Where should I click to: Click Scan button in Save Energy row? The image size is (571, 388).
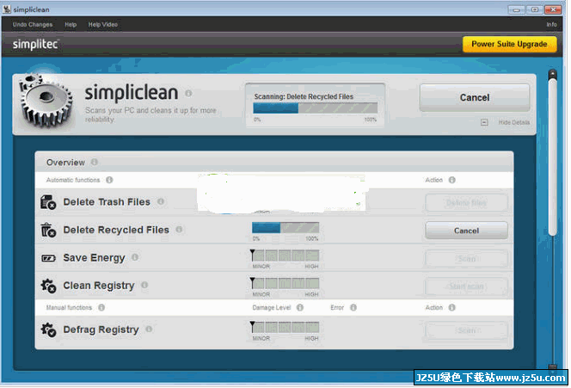tap(466, 259)
